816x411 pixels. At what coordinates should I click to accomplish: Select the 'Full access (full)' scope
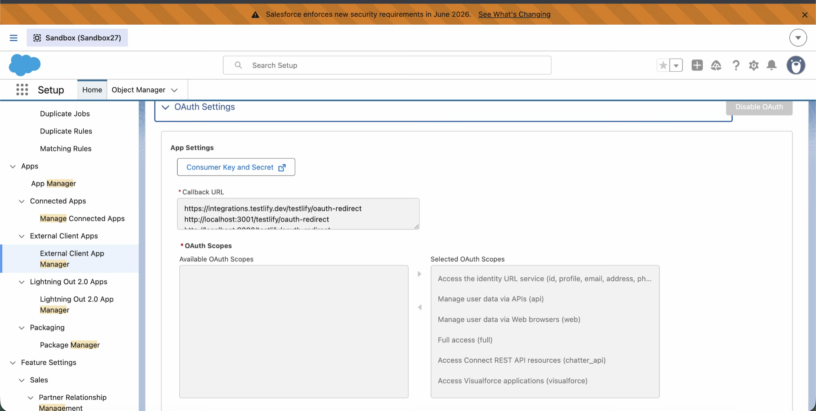click(545, 340)
